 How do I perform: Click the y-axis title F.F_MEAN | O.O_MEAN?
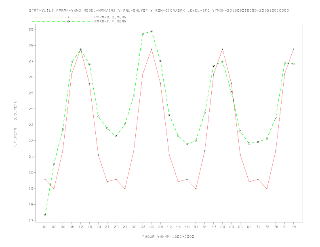15,124
